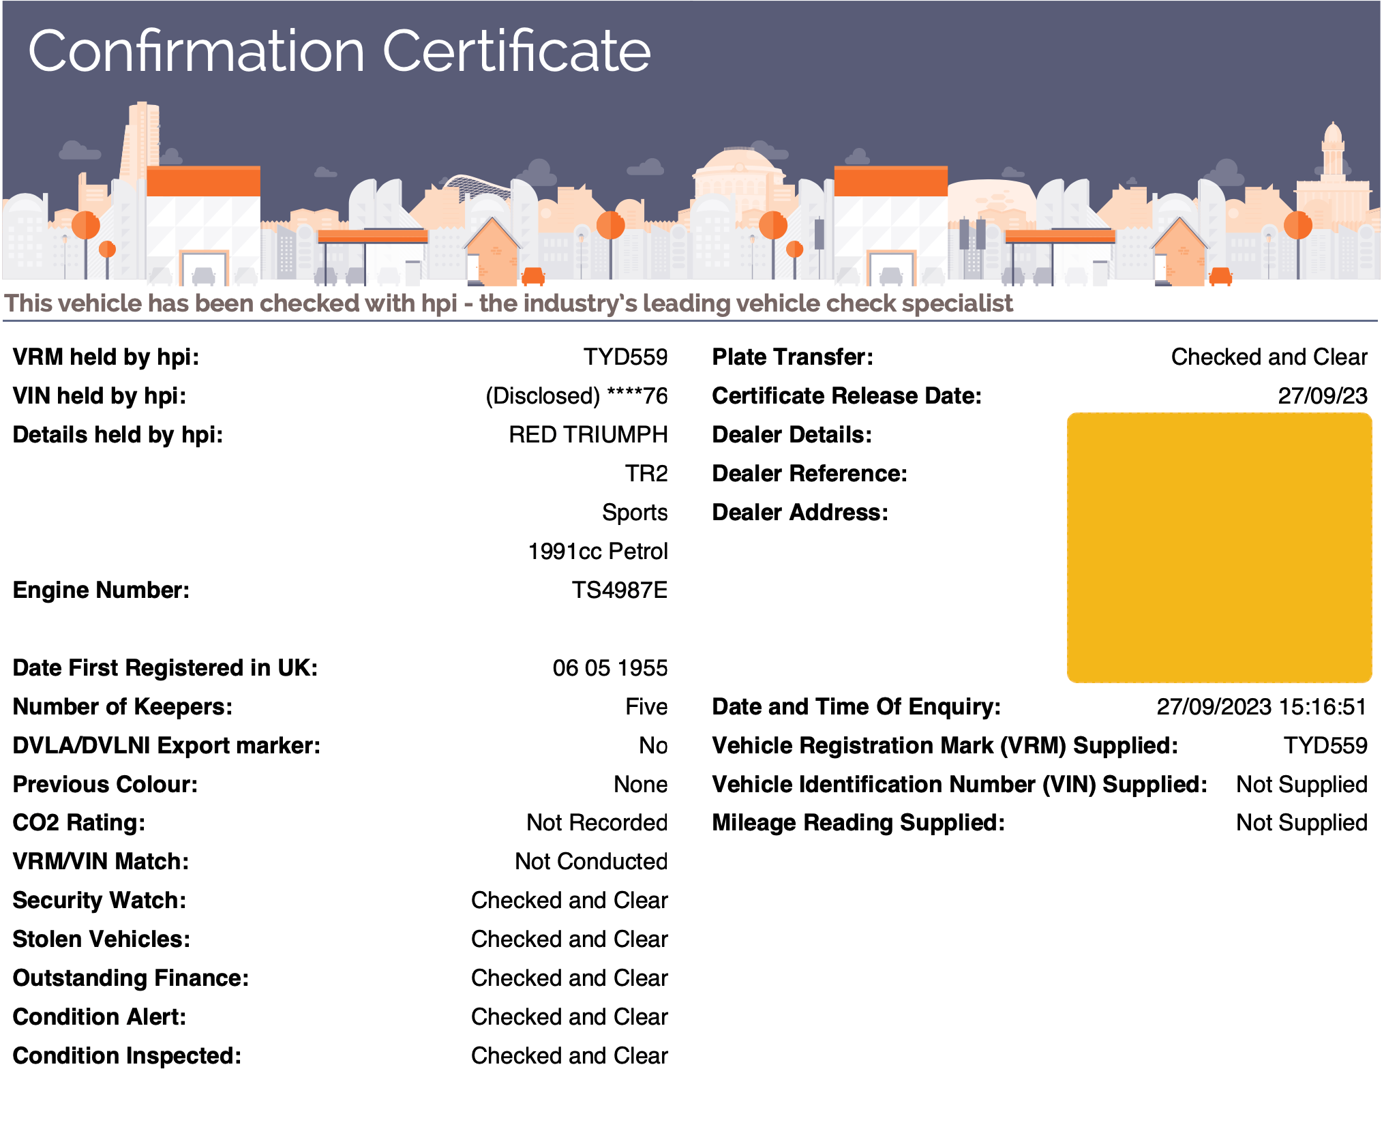Click the VRM held by hpi value beside its label
The height and width of the screenshot is (1129, 1384).
tap(625, 357)
